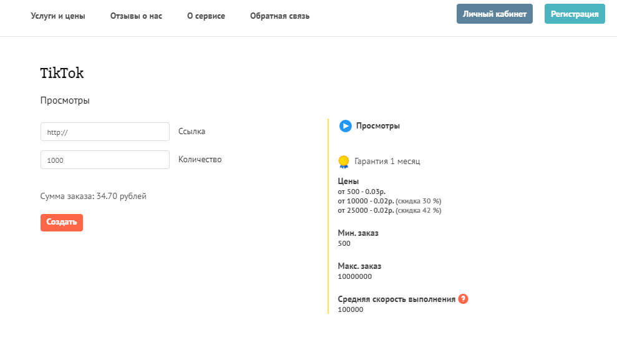This screenshot has width=617, height=350.
Task: Select the TikTok page heading
Action: click(62, 73)
